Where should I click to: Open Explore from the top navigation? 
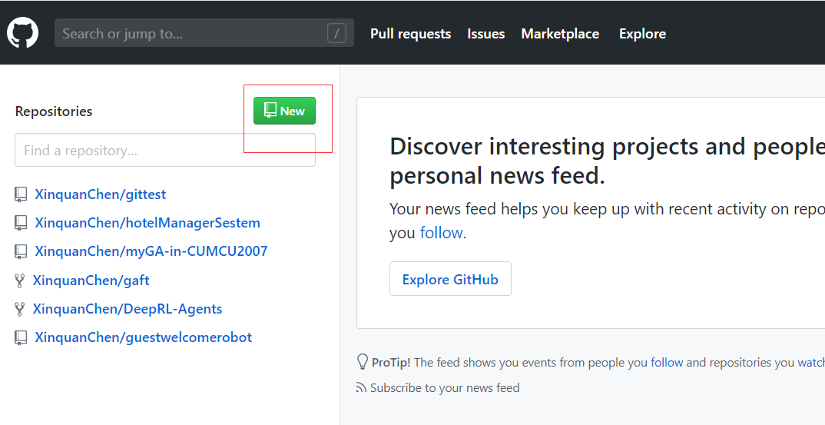pyautogui.click(x=642, y=34)
